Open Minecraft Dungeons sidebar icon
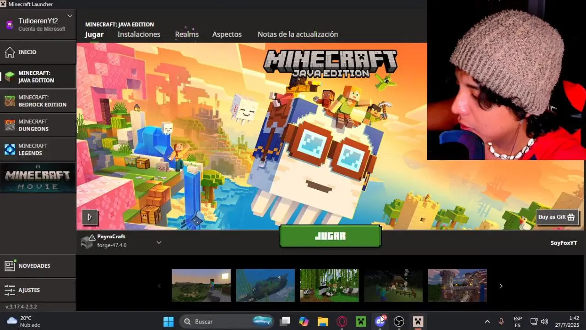586x330 pixels. 10,125
